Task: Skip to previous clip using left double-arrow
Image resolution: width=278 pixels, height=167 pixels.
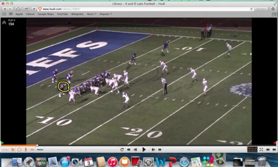Action: point(129,150)
